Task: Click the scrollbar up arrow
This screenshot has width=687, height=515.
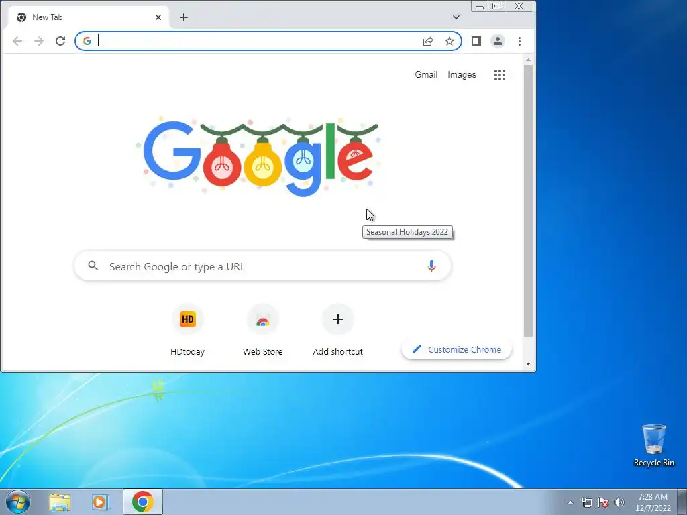Action: pos(528,60)
